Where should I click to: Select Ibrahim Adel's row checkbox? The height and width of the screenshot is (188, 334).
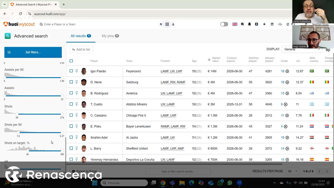click(71, 137)
